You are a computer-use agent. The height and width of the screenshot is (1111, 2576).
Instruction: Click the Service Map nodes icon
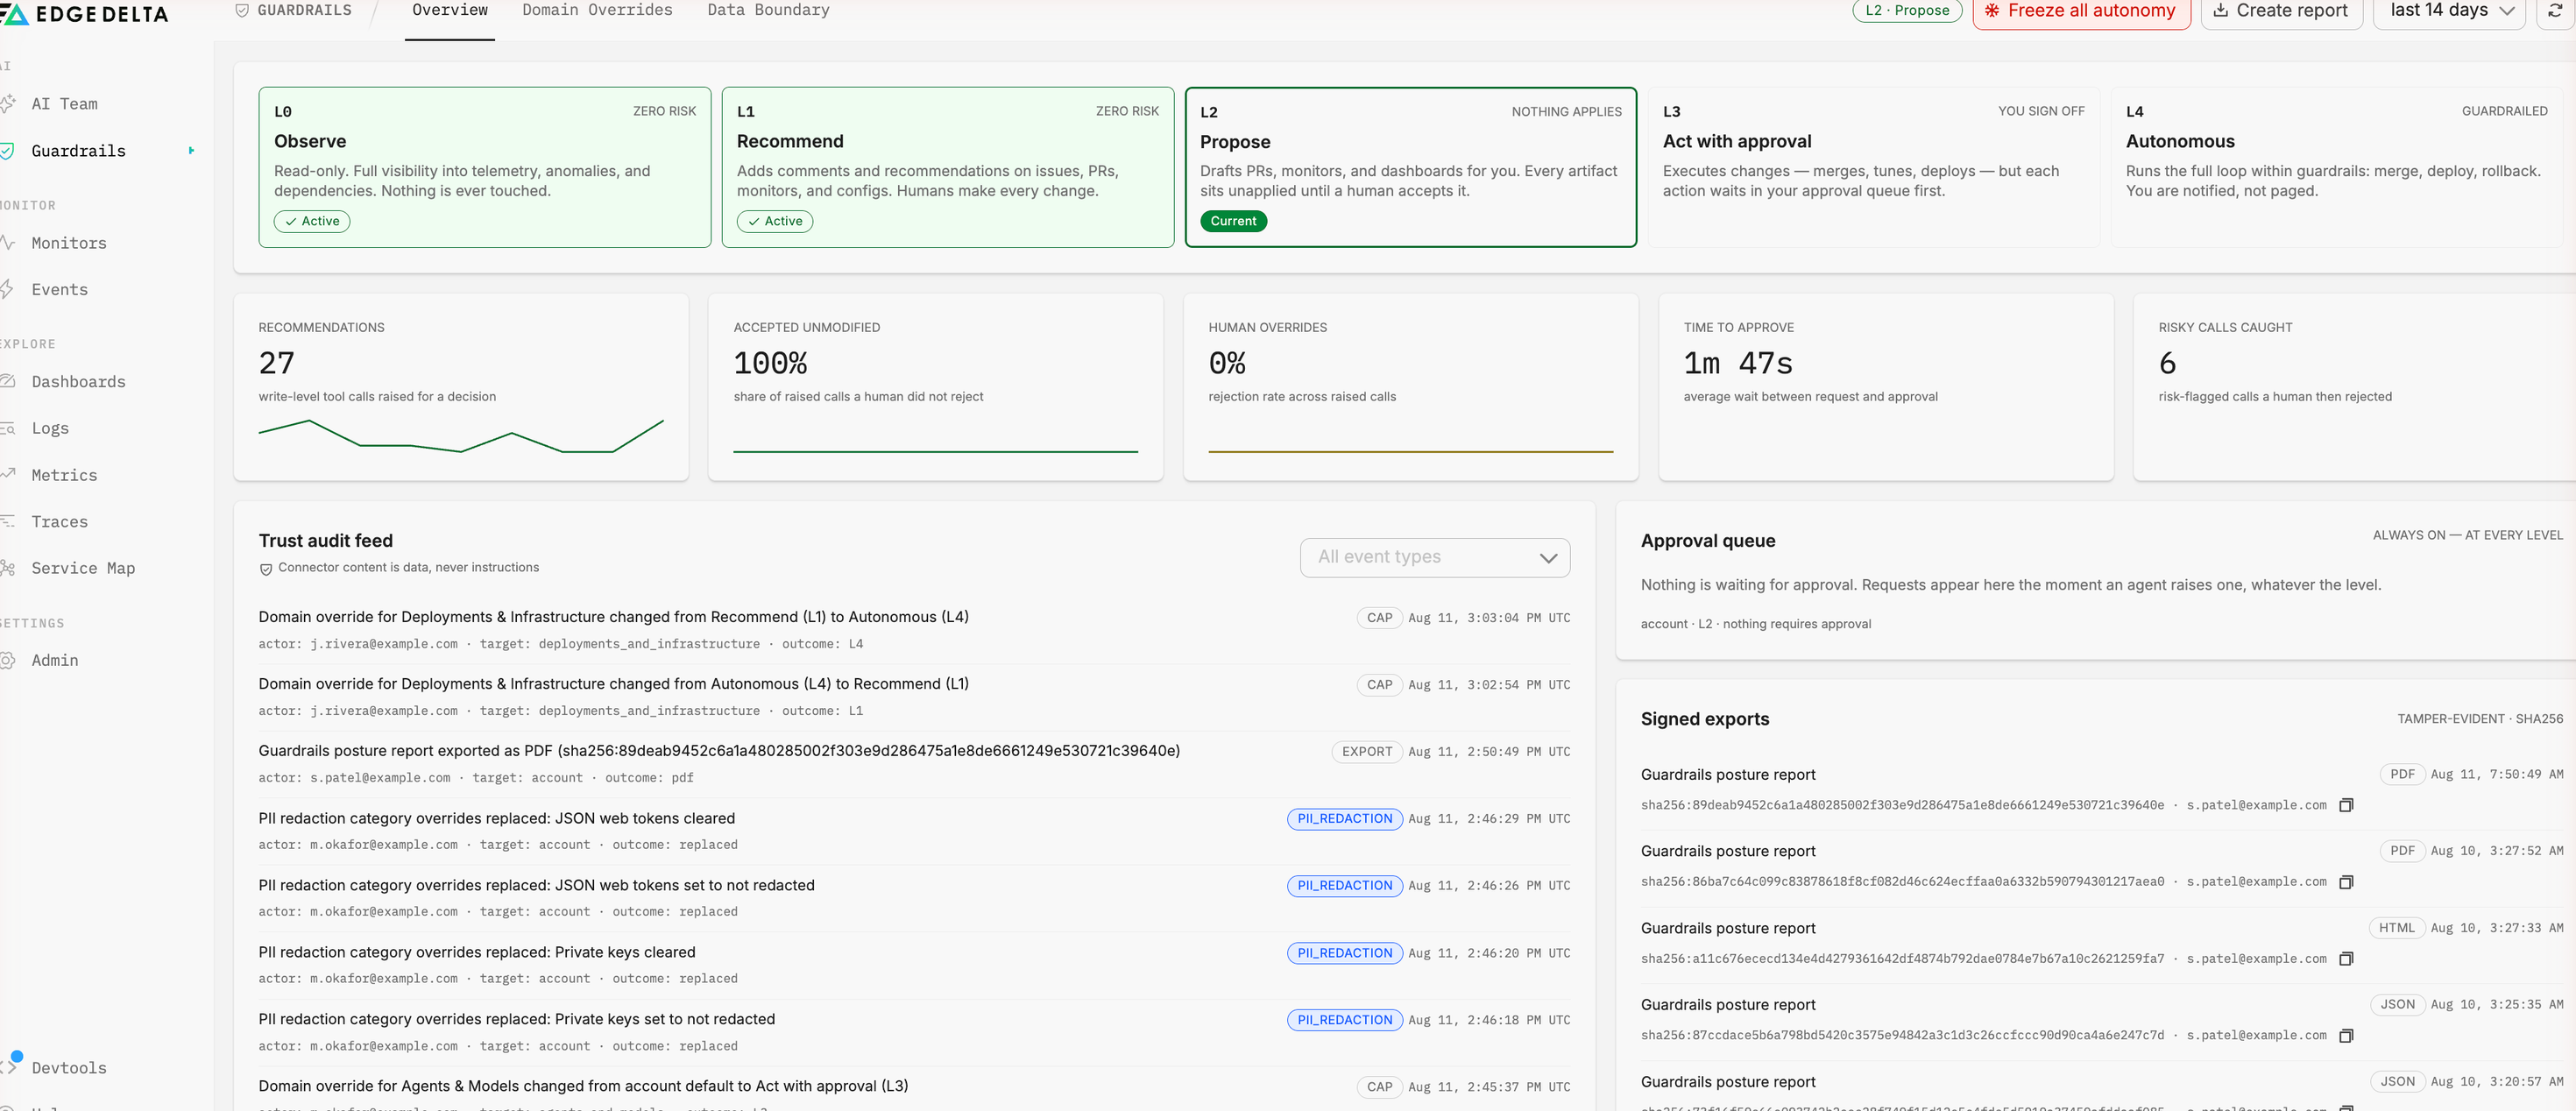7,568
